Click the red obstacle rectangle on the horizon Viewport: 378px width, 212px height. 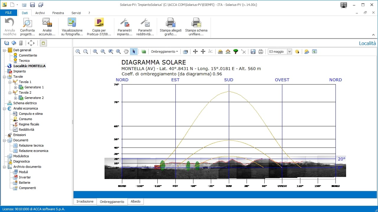tap(157, 167)
